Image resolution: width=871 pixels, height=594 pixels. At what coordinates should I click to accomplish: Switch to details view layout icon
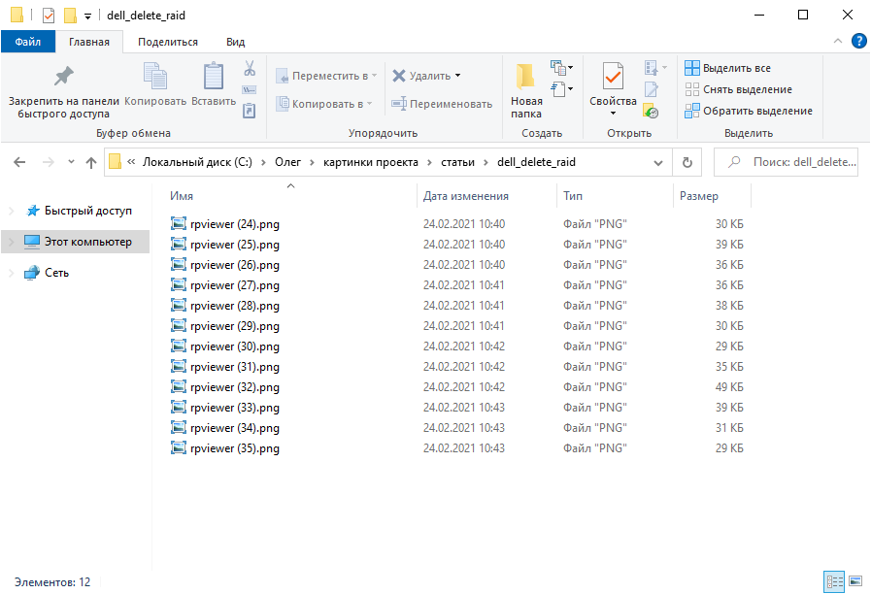(x=834, y=581)
